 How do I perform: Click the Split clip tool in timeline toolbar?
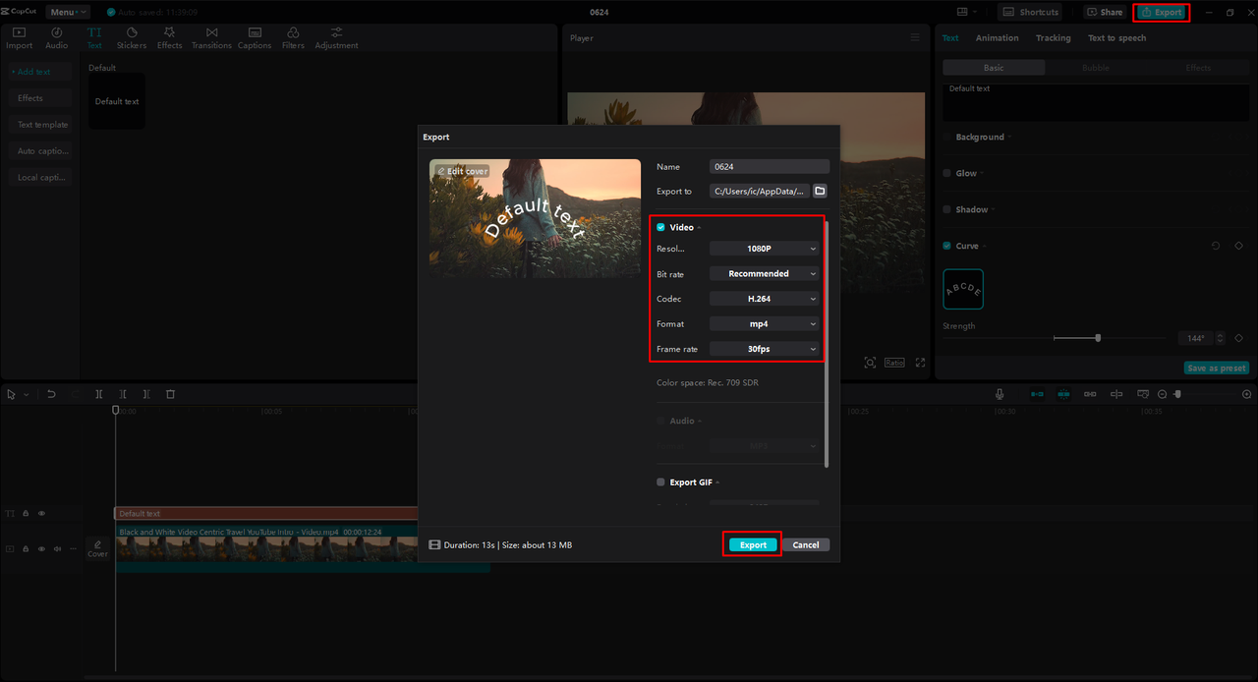coord(99,394)
